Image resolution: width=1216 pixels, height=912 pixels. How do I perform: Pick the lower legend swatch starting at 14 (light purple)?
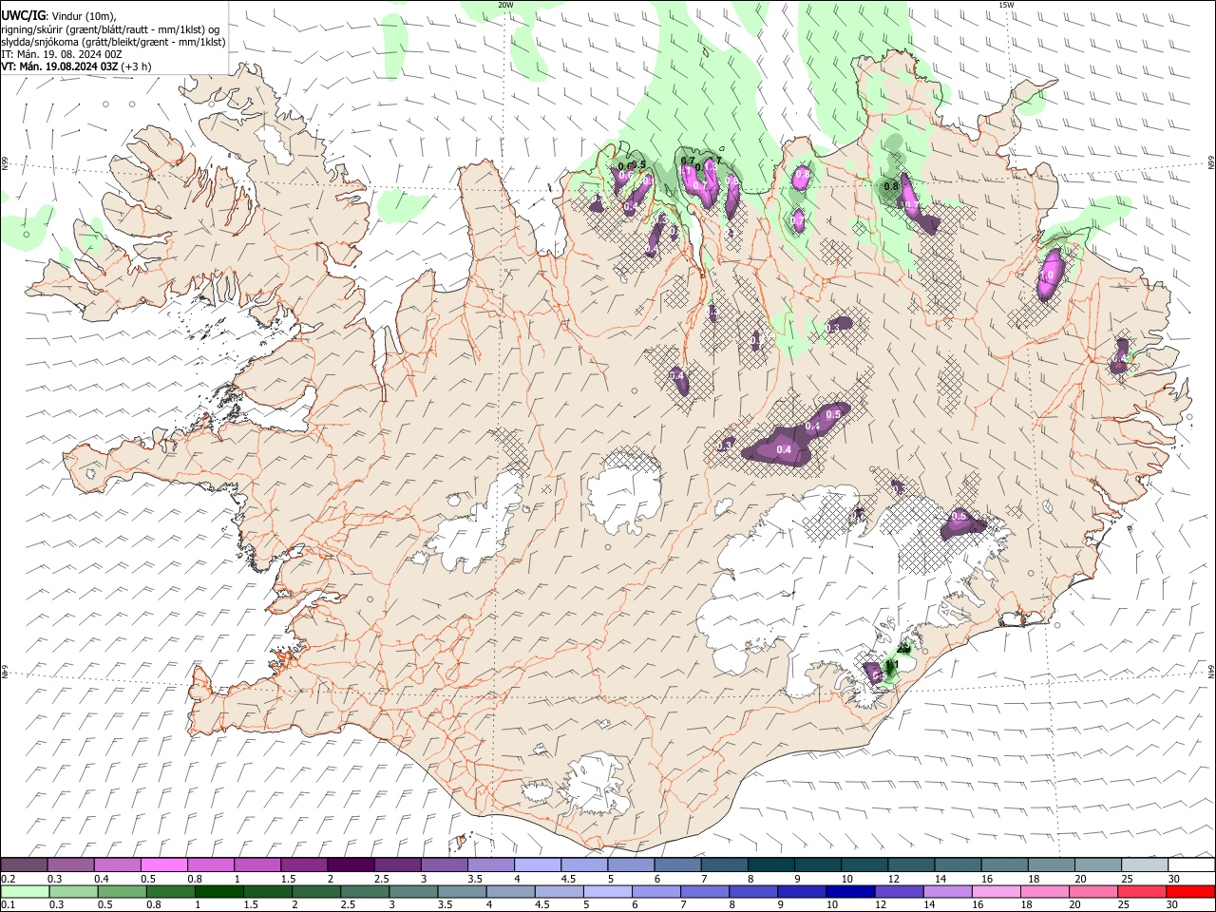tap(948, 891)
